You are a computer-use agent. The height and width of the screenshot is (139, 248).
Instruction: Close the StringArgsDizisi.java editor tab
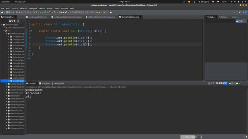[x=141, y=17]
